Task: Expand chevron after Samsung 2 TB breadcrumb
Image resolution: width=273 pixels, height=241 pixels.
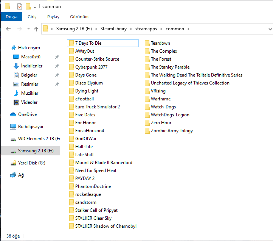Action: (96, 29)
